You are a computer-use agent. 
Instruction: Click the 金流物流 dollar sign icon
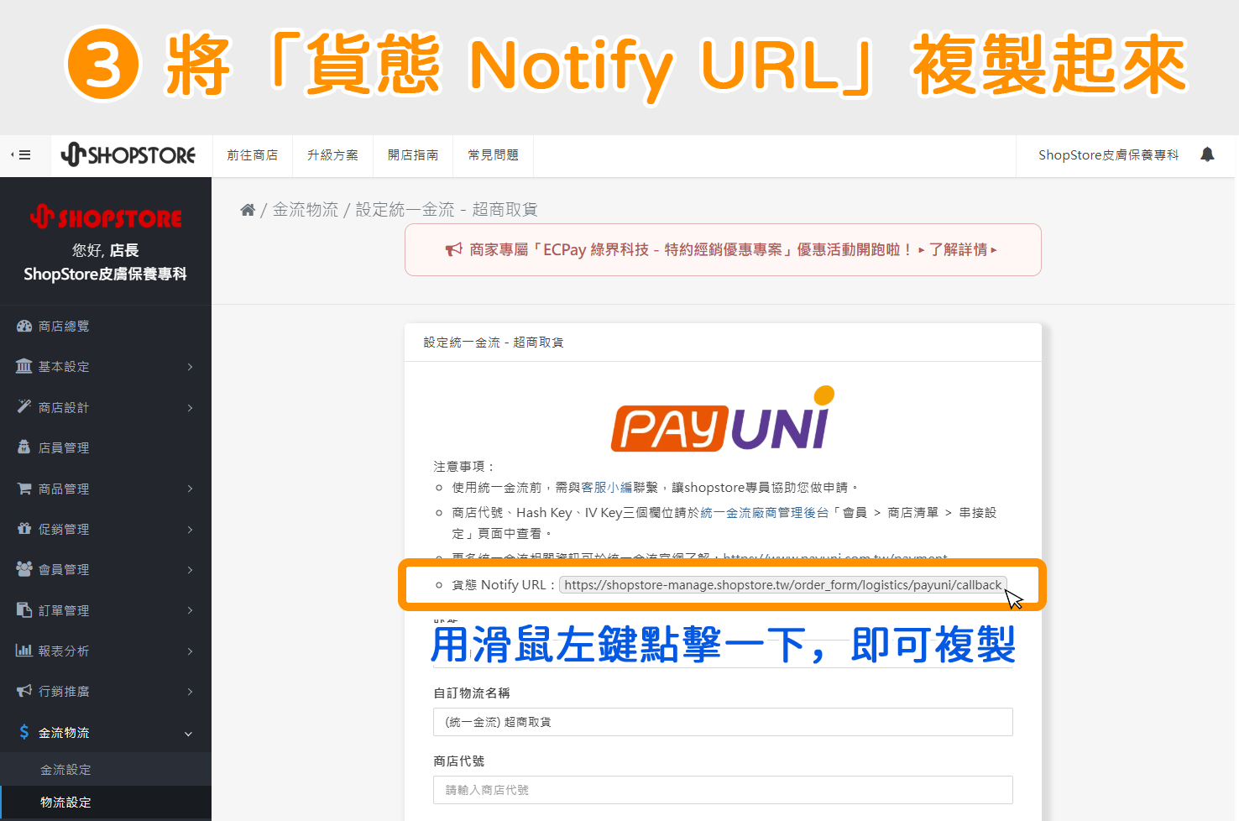click(x=24, y=732)
